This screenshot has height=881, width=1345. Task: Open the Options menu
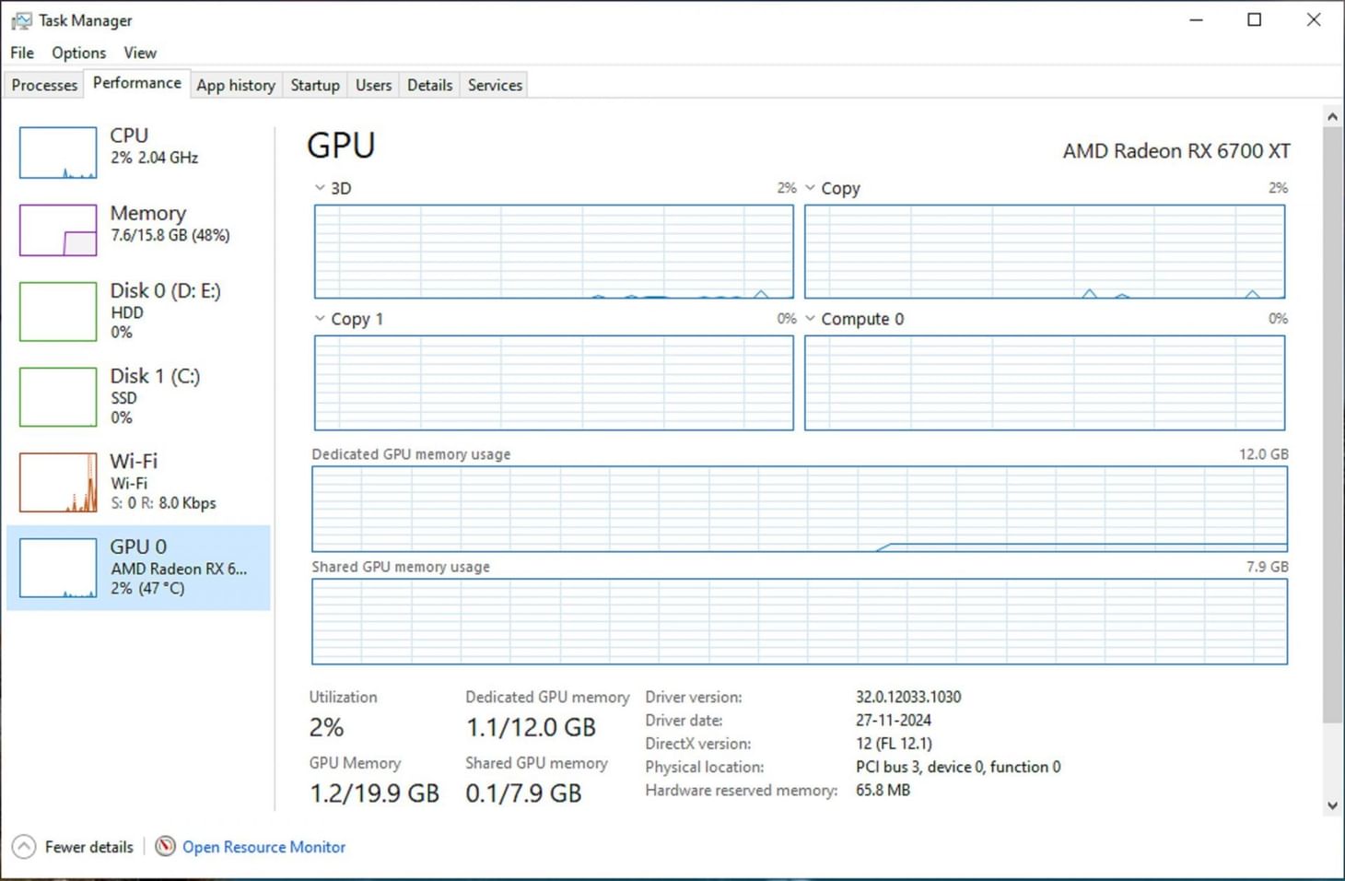tap(78, 53)
